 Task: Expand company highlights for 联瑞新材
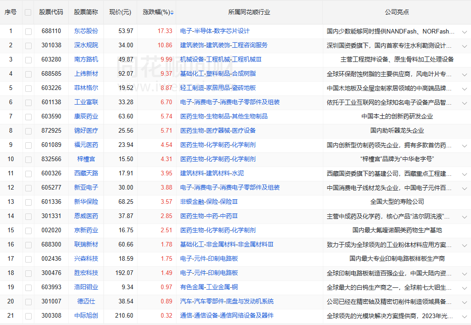(465, 245)
